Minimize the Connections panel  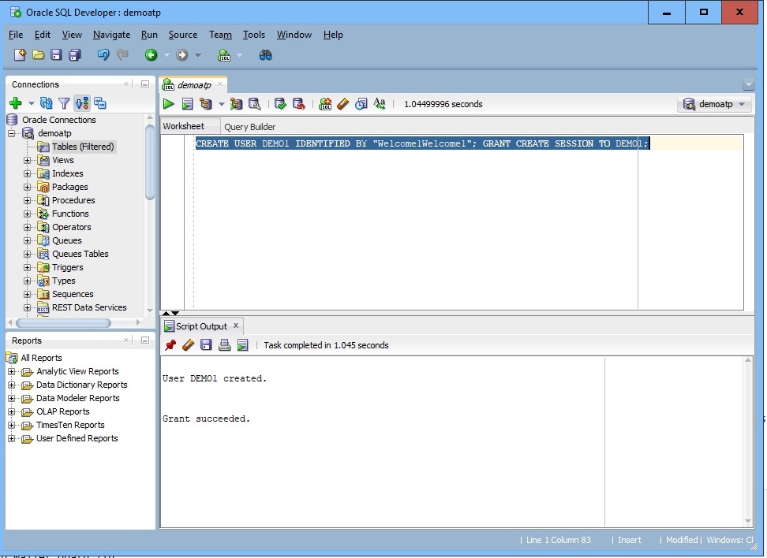tap(144, 84)
